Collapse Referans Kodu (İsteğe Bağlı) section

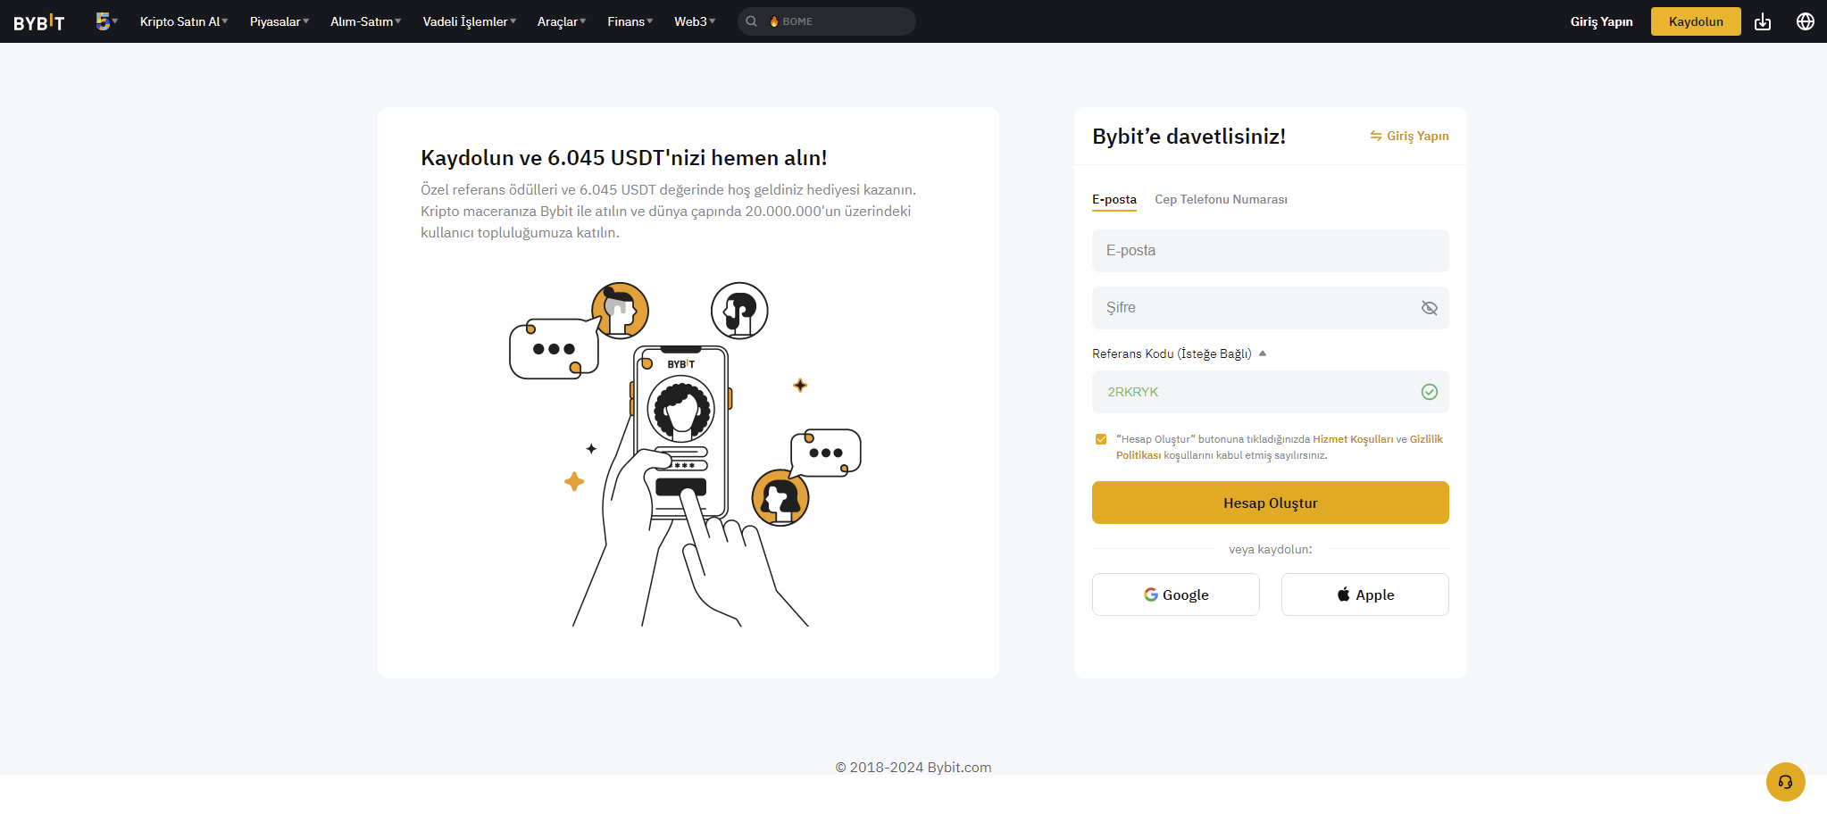[1179, 353]
